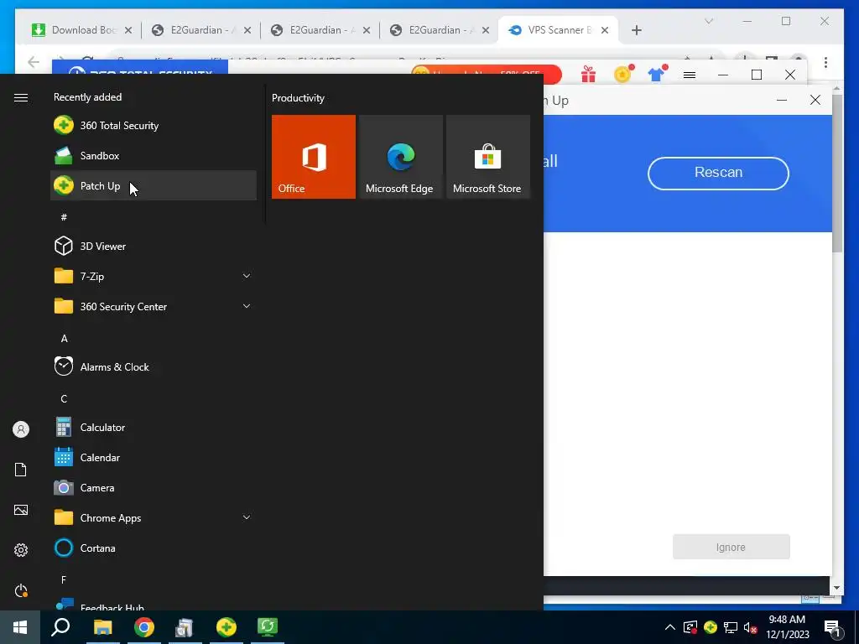Jump to letter # section header
859x644 pixels.
64,217
